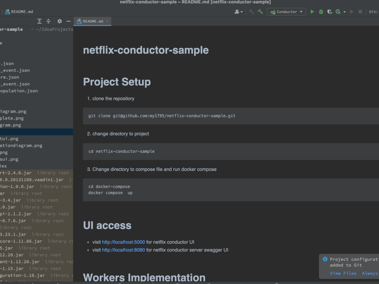Select the 're.json' file in tree
Viewport: 379px width, 284px height.
pos(36,77)
